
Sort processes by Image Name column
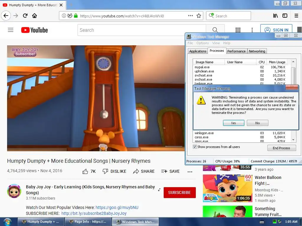209,62
